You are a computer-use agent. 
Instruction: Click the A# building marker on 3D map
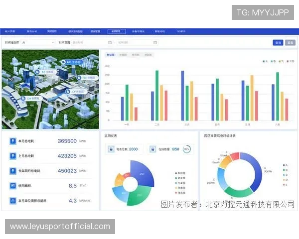click(64, 62)
